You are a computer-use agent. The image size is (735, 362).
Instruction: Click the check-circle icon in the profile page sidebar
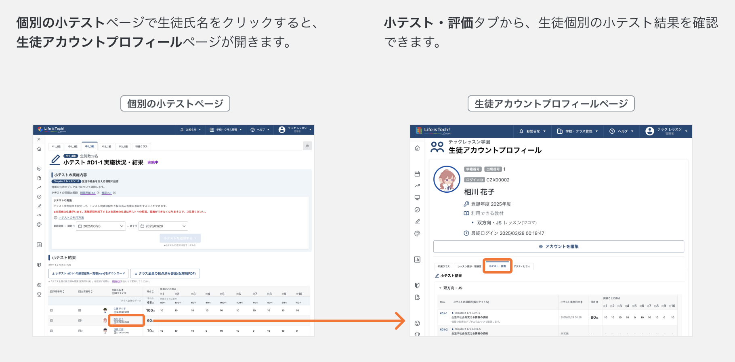point(417,210)
